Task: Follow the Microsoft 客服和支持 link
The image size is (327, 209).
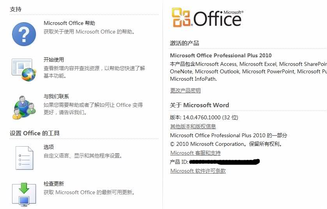Action: click(195, 153)
